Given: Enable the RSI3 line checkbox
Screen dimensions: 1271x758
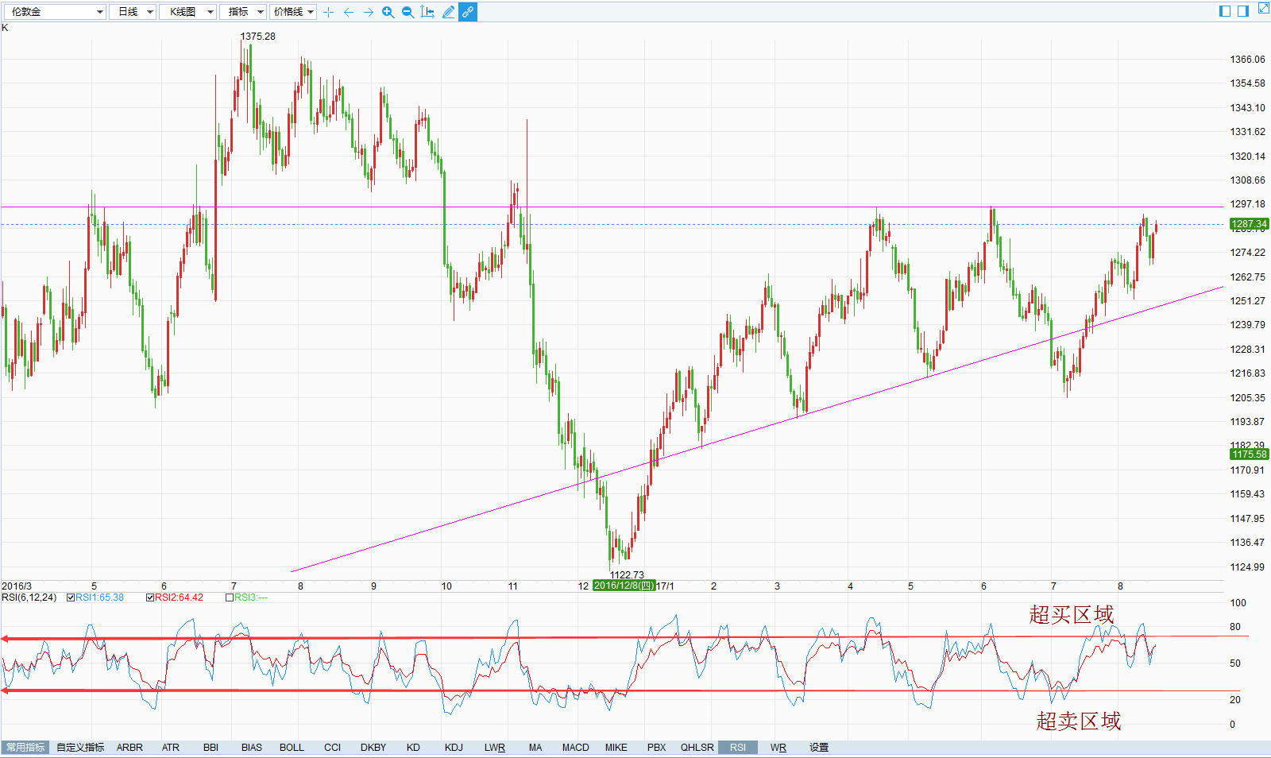Looking at the screenshot, I should (x=230, y=598).
